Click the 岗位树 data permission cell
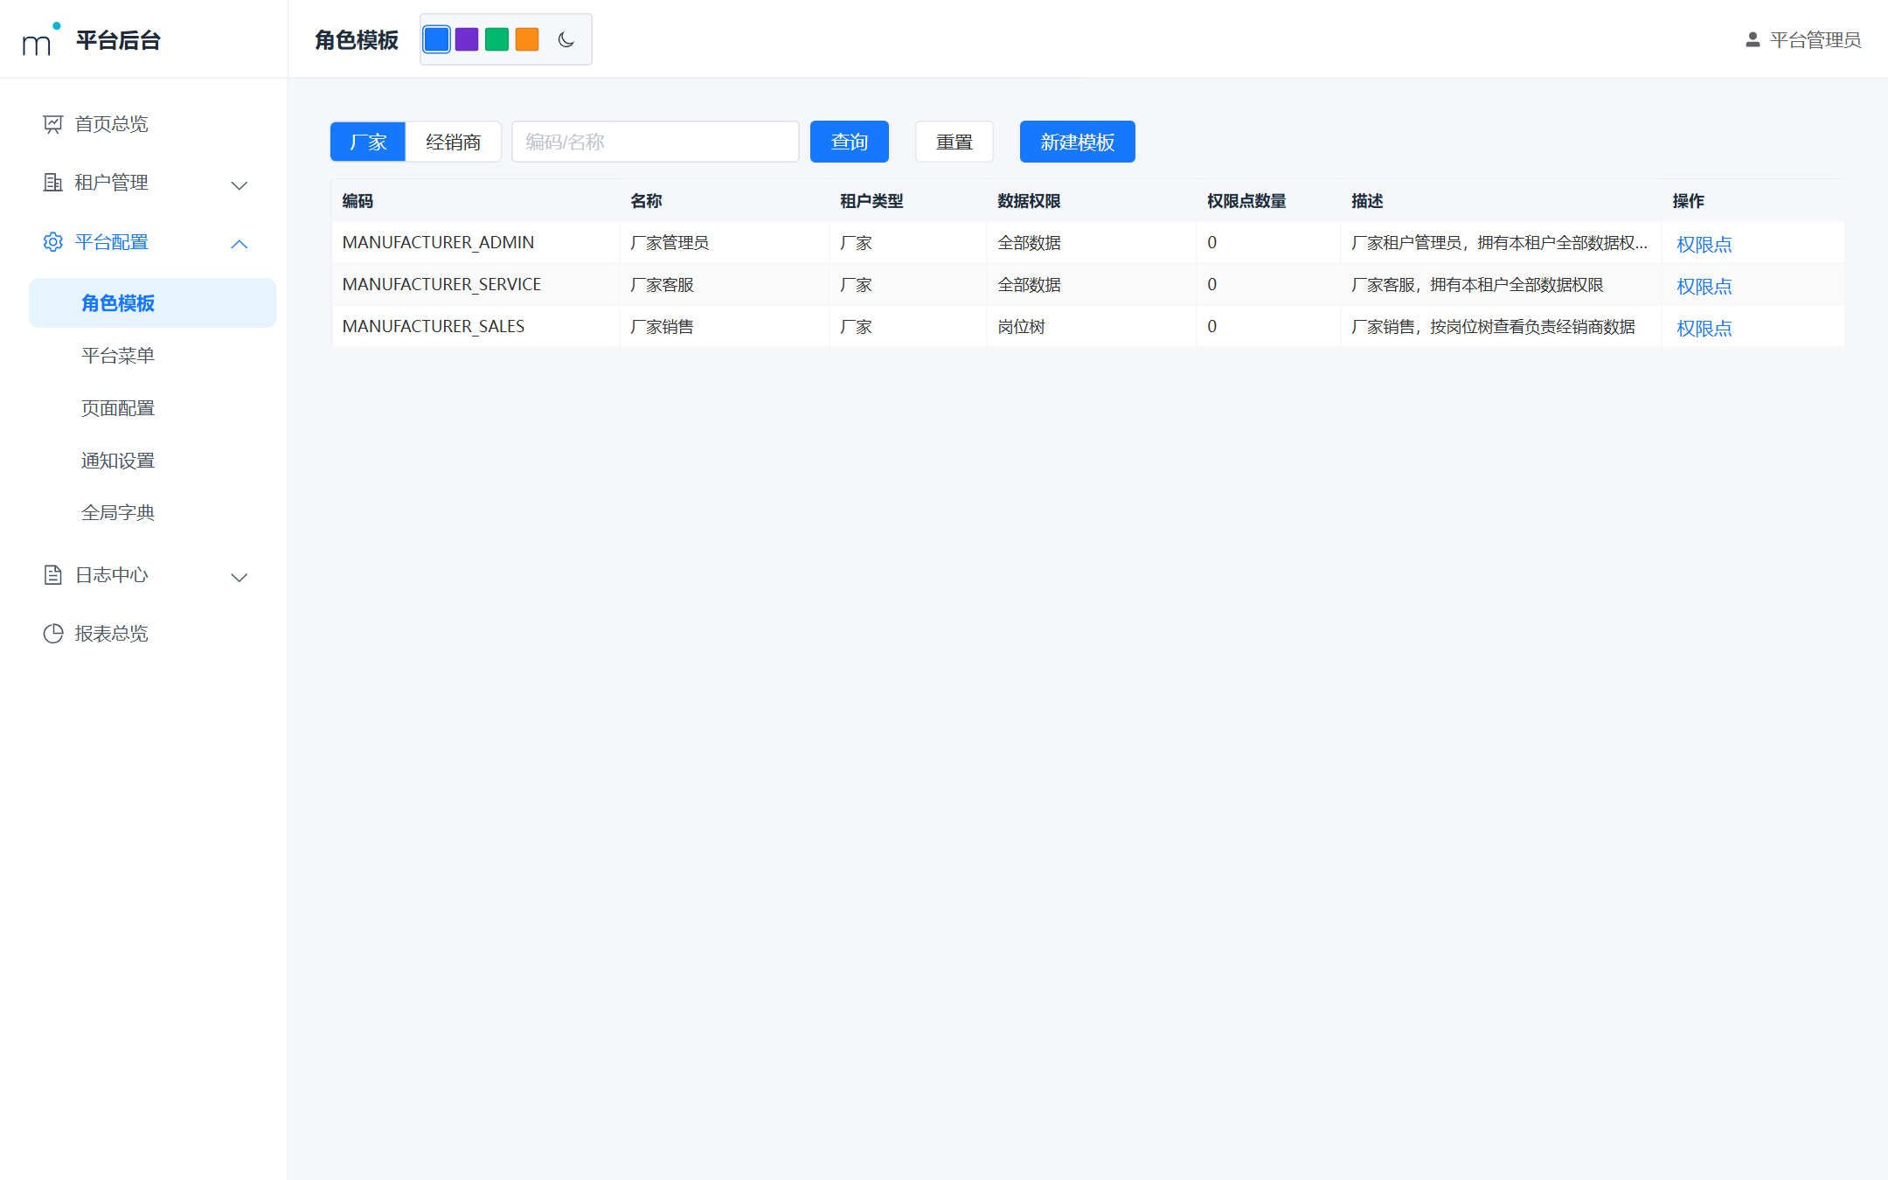1888x1180 pixels. (x=1092, y=326)
